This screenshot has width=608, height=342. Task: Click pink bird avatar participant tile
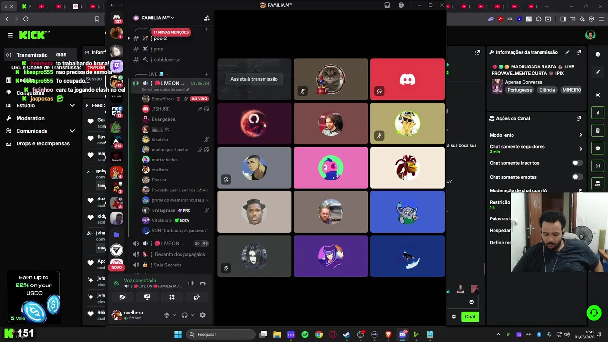click(x=331, y=168)
